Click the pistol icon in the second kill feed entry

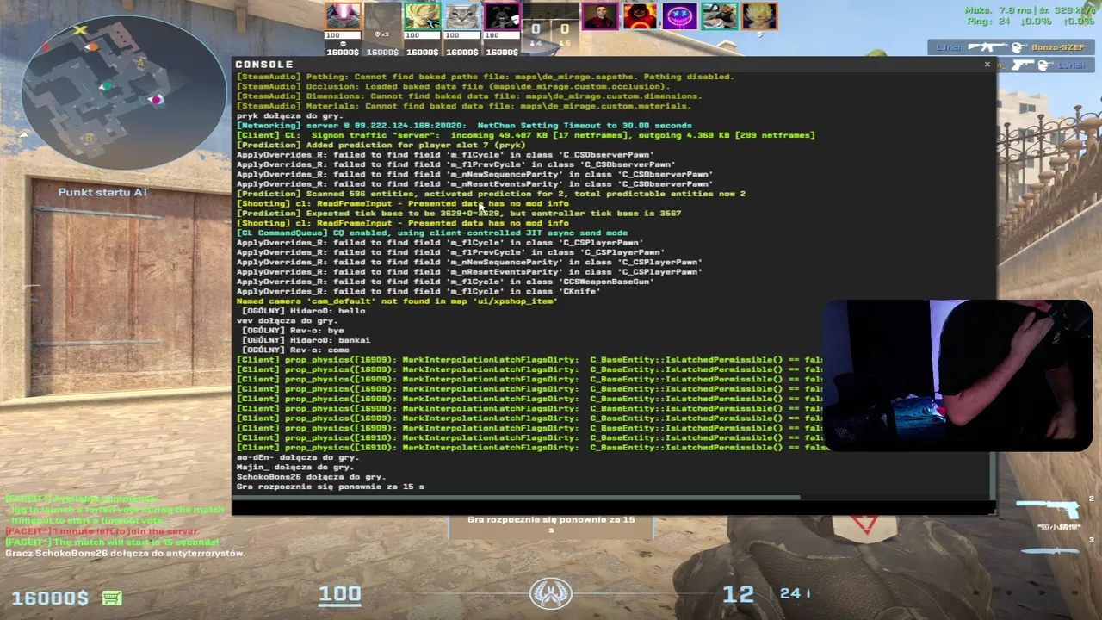pyautogui.click(x=1024, y=65)
